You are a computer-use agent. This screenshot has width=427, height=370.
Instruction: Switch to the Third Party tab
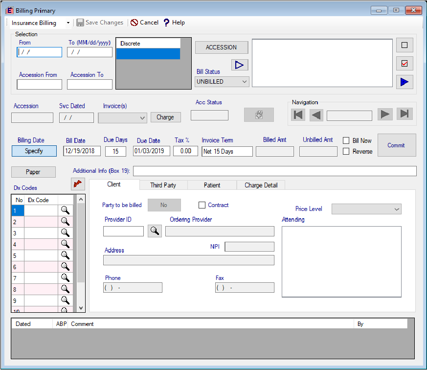[x=163, y=185]
